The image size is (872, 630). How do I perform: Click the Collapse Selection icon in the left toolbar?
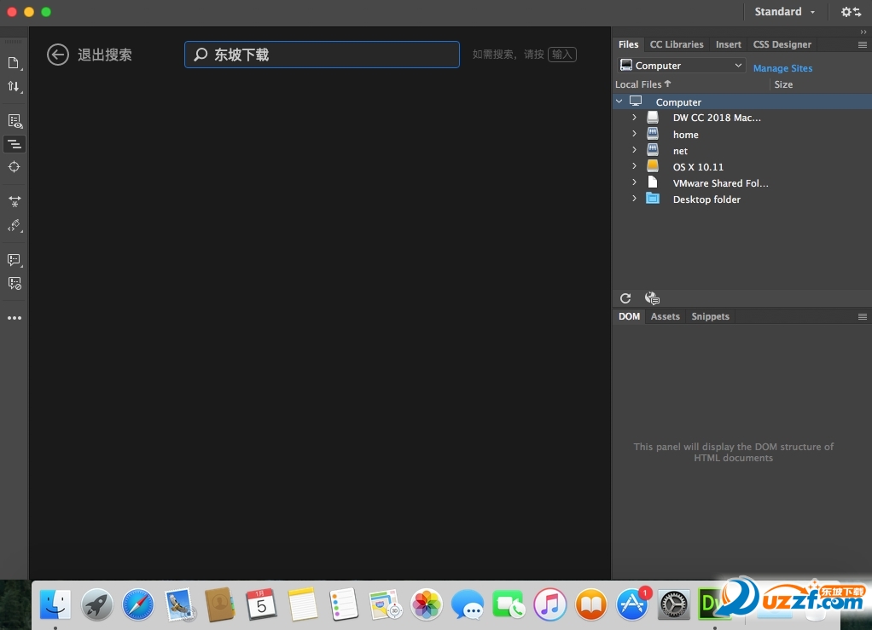(15, 202)
